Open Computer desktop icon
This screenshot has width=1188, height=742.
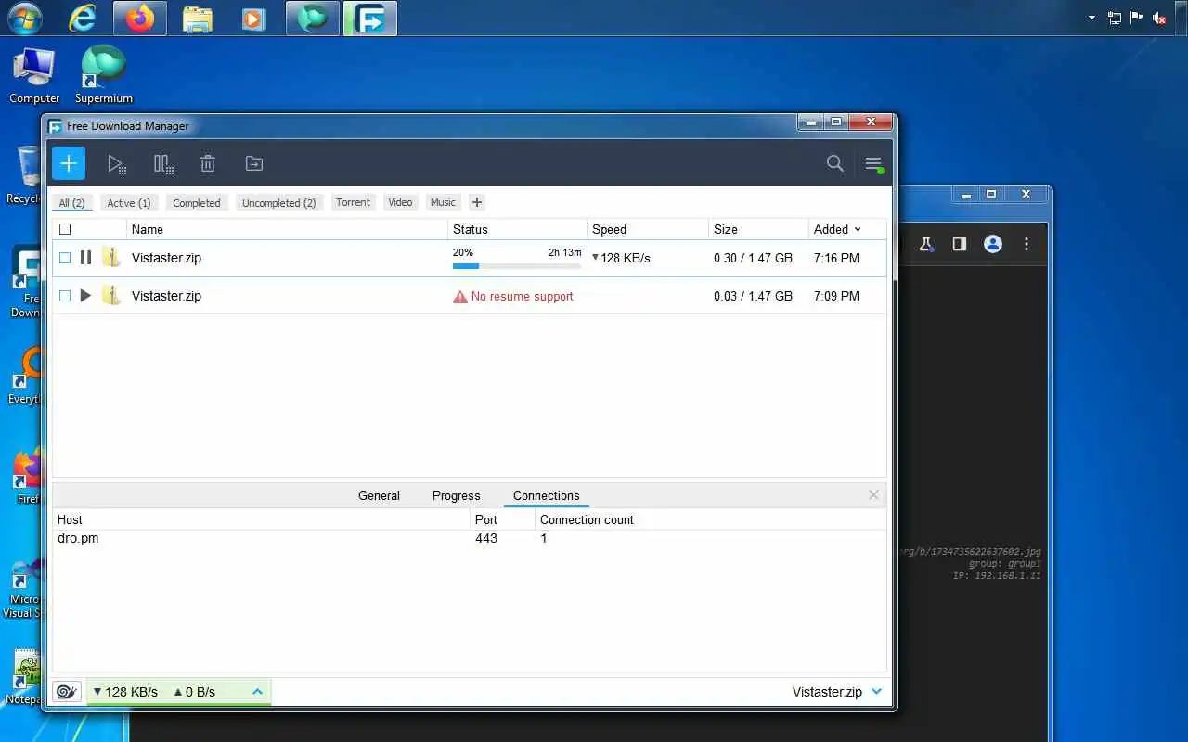pos(34,76)
